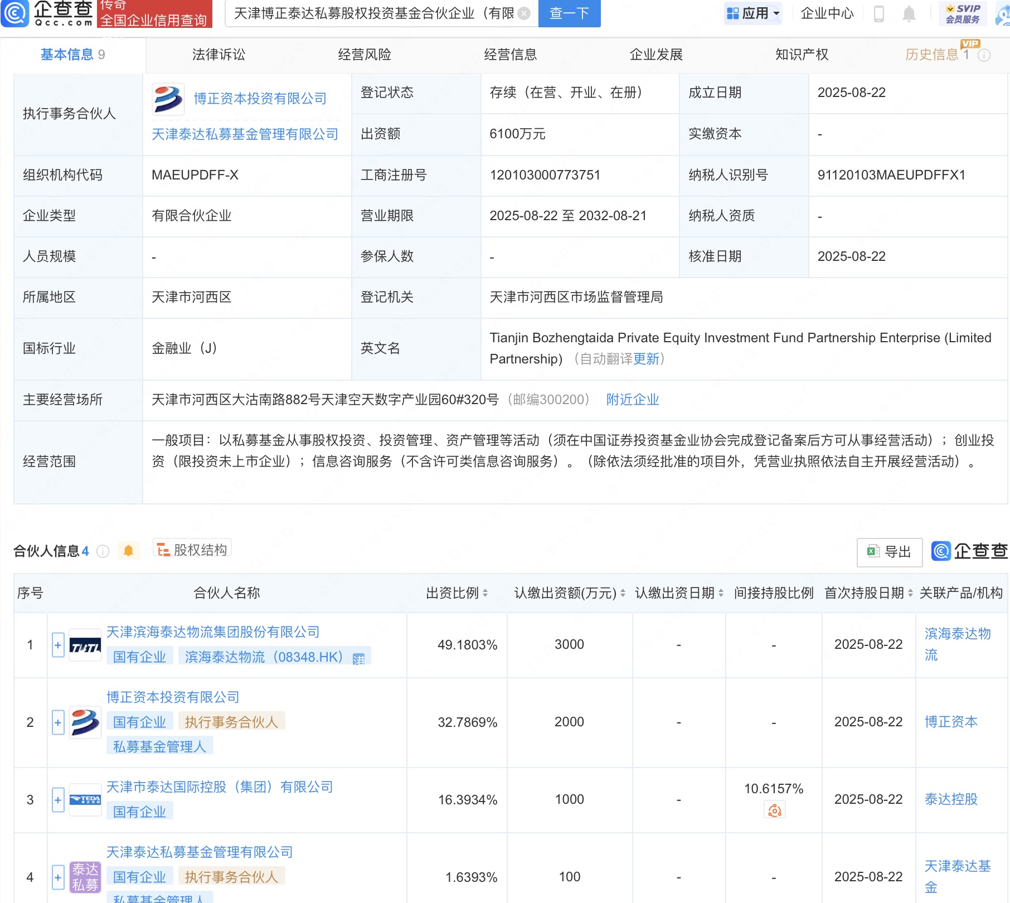Open 历史信息 VIP tab
This screenshot has height=903, width=1010.
(x=937, y=55)
